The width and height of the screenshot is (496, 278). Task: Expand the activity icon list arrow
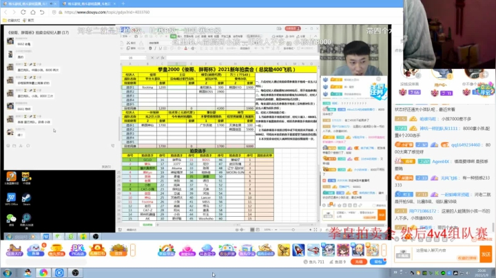133,250
